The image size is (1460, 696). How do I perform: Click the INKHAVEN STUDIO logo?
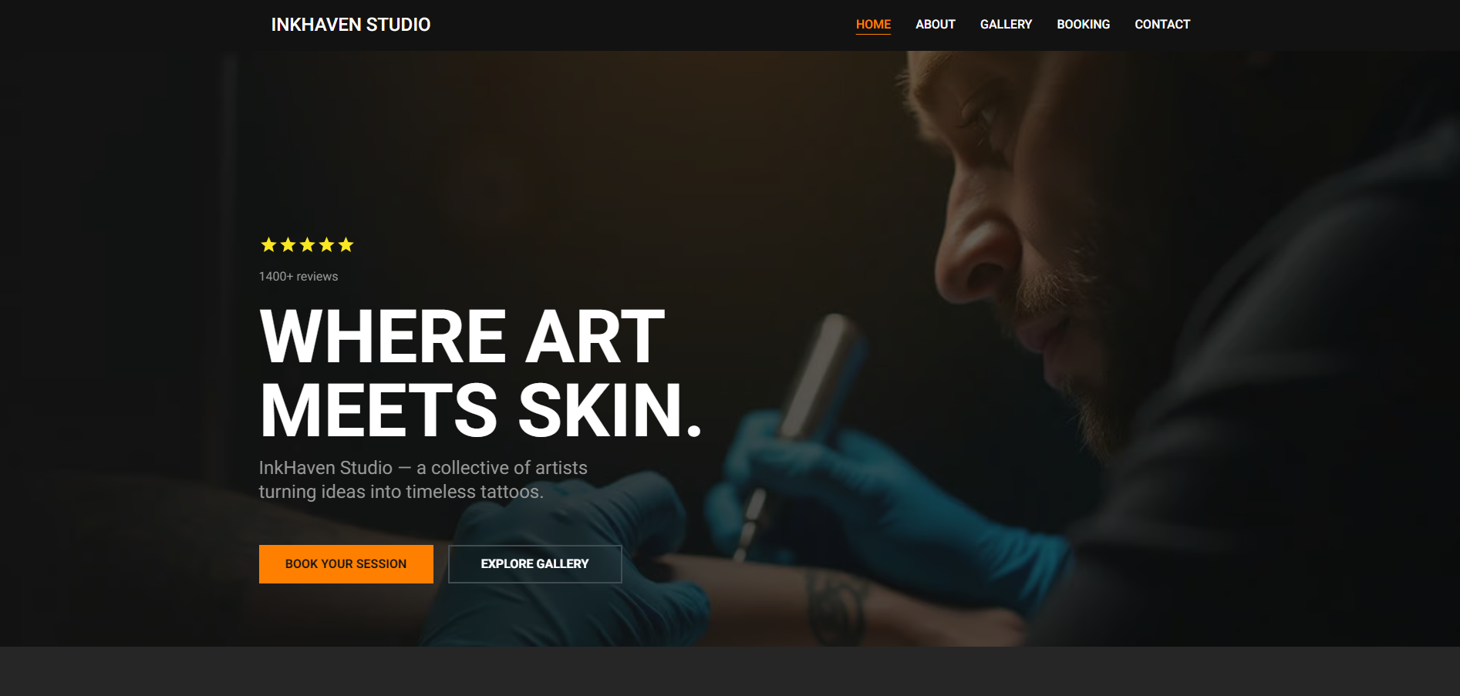[x=351, y=25]
